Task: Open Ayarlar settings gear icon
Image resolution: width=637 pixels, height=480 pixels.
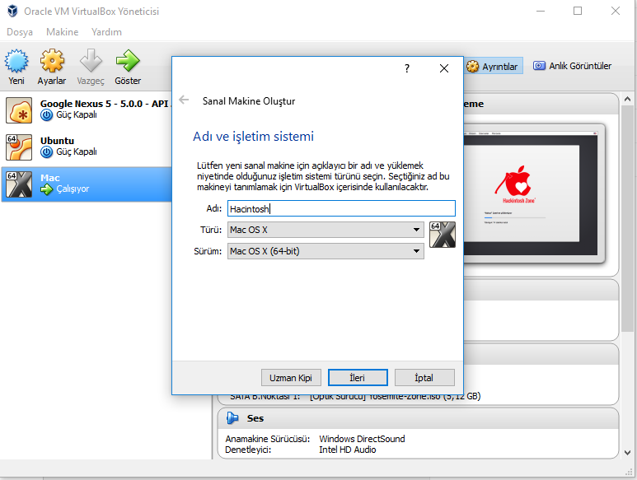Action: (x=52, y=61)
